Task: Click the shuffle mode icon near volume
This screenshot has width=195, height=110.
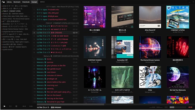Action: point(152,107)
